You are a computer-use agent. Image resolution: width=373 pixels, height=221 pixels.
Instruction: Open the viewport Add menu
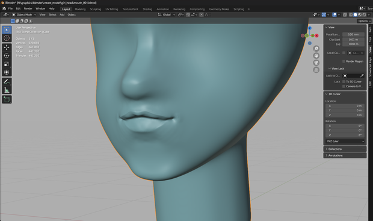pyautogui.click(x=62, y=15)
